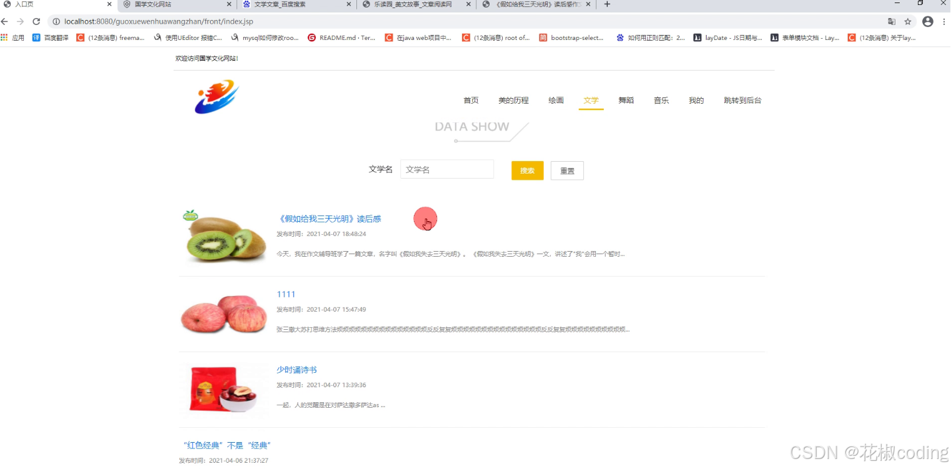Click the yellow 搜索 search button

527,170
